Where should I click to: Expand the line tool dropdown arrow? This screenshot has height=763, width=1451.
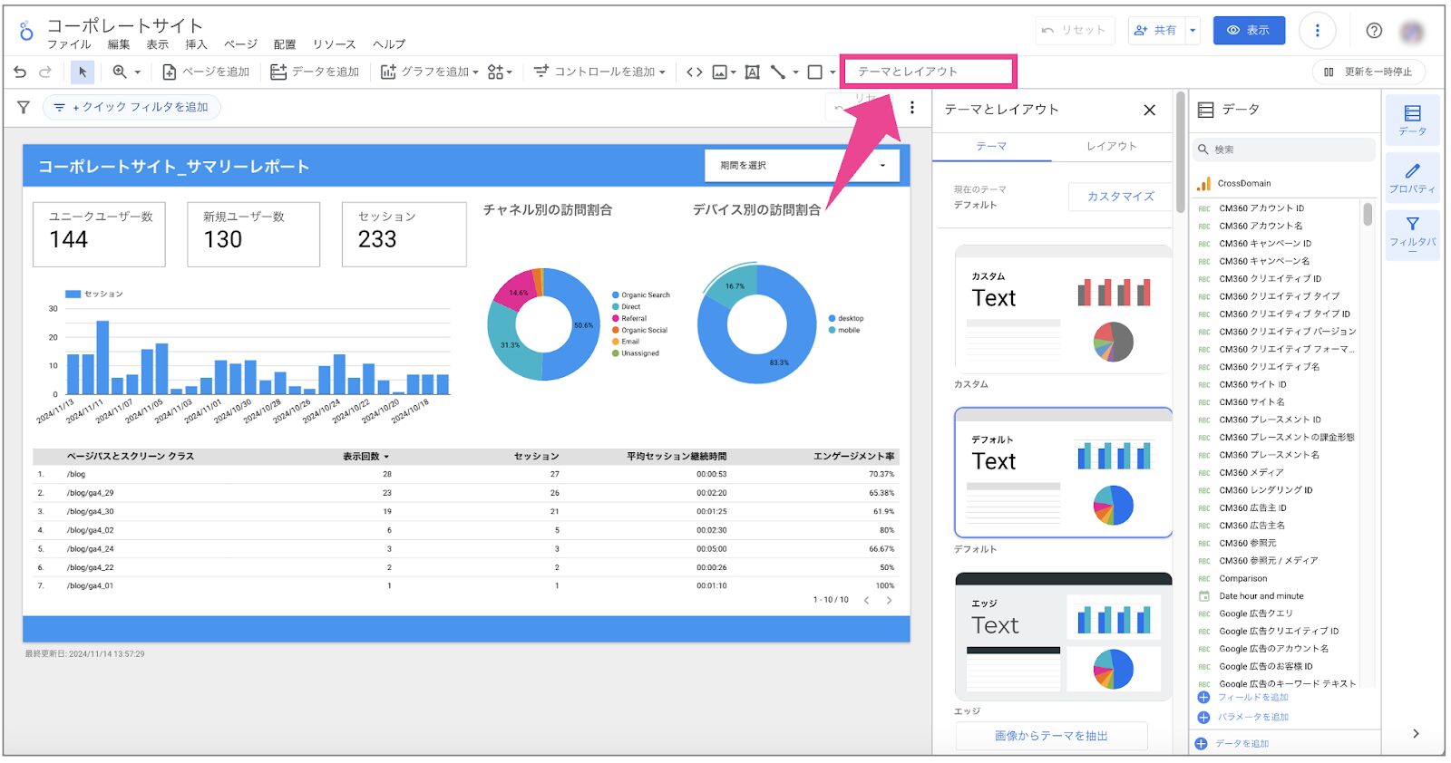tap(796, 72)
